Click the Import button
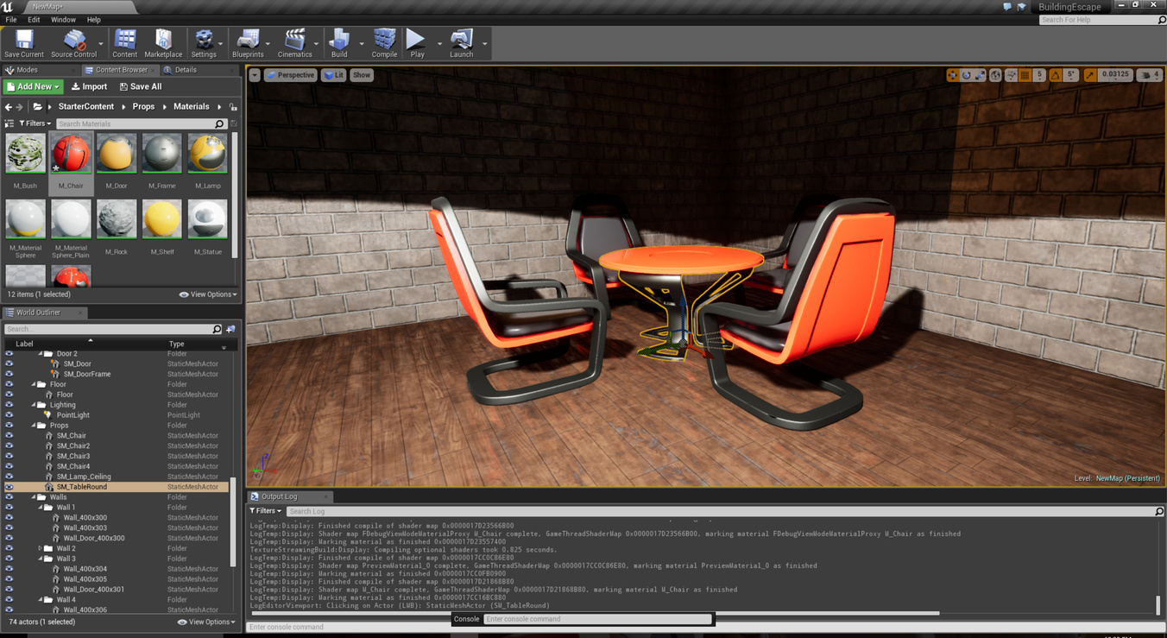The image size is (1167, 638). [89, 86]
